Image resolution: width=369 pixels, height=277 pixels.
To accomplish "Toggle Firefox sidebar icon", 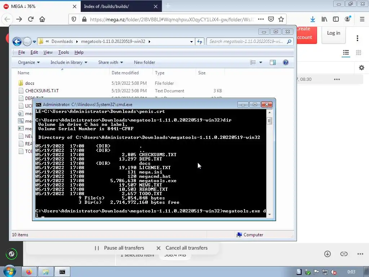I will click(x=336, y=19).
